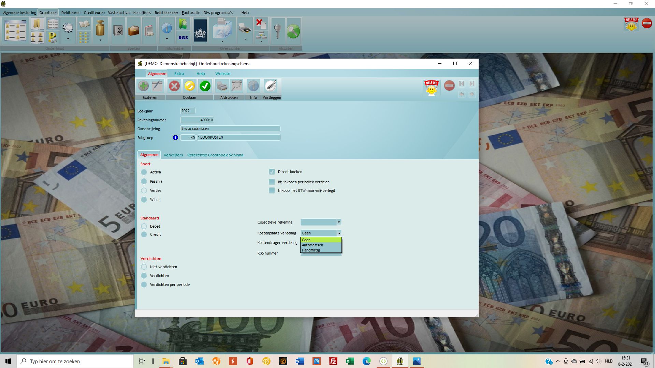This screenshot has width=655, height=368.
Task: Click the green checkmark save icon
Action: pos(205,86)
